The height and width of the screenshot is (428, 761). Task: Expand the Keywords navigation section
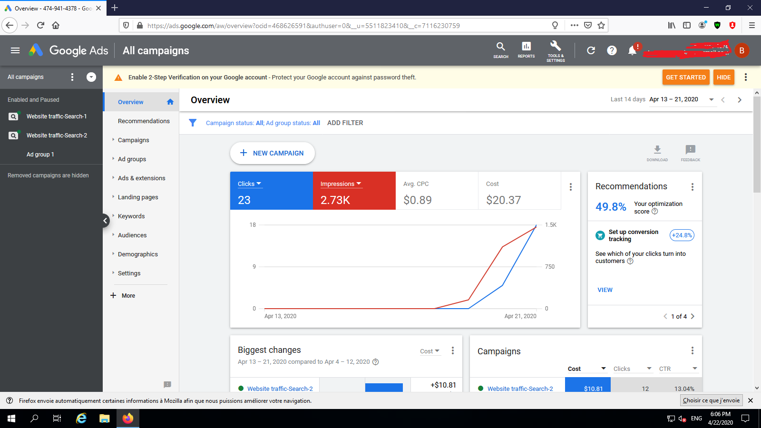[113, 215]
